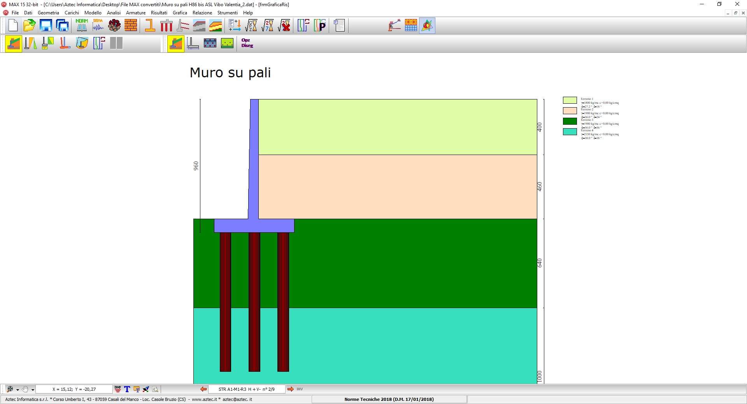
Task: Click the X Y coordinates display field
Action: (x=74, y=389)
